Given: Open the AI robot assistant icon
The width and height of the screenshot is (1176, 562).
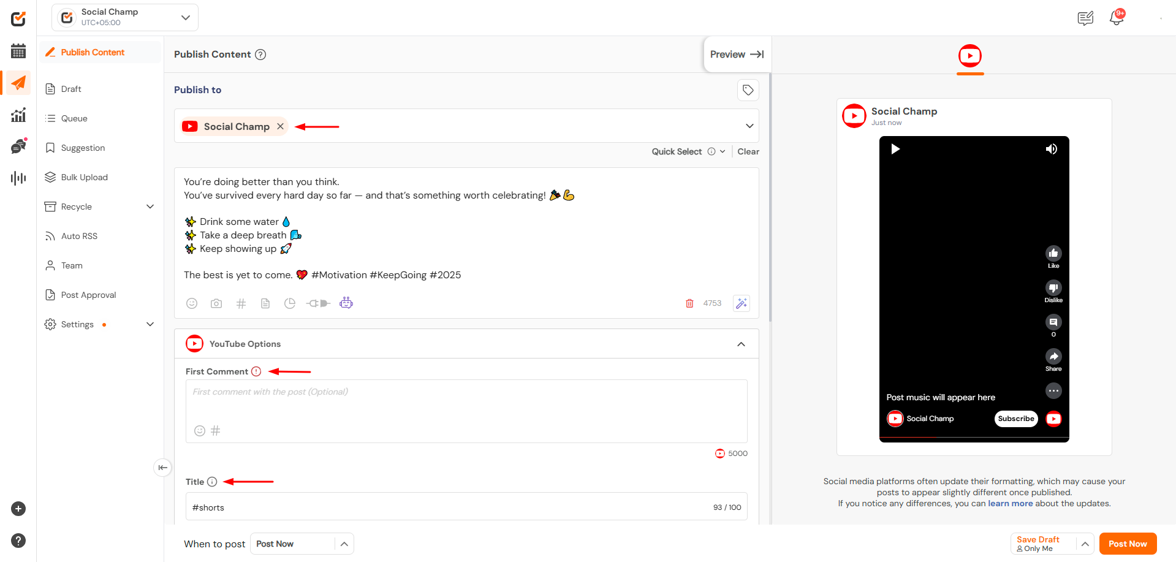Looking at the screenshot, I should (x=346, y=303).
